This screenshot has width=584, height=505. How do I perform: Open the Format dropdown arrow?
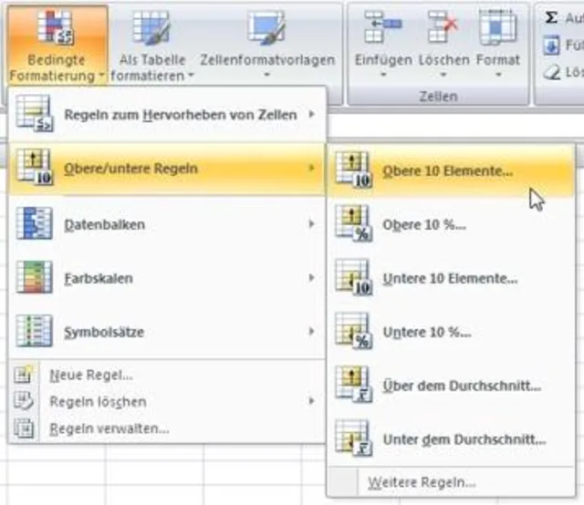pos(498,75)
